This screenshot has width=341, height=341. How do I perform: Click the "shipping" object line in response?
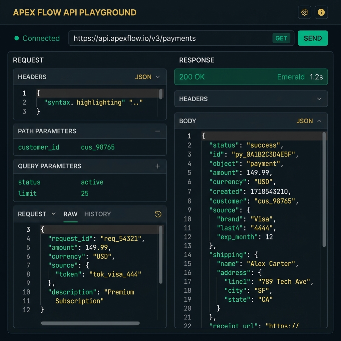pyautogui.click(x=233, y=255)
